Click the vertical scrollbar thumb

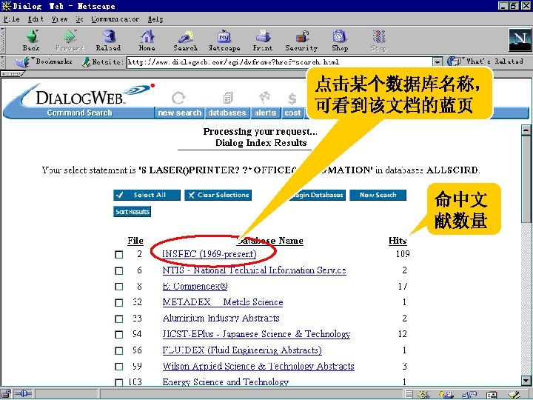tap(526, 179)
